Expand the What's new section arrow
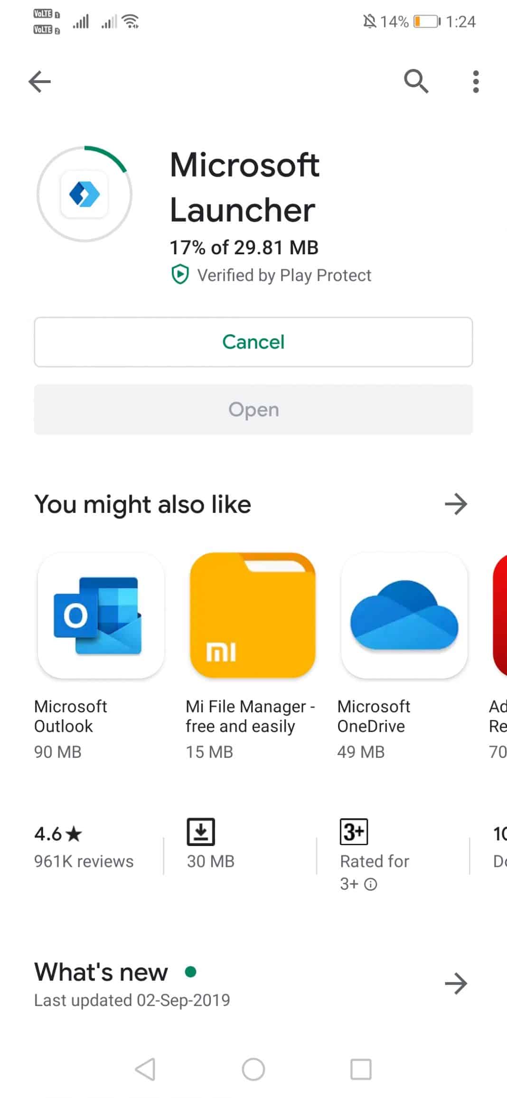This screenshot has width=507, height=1098. 455,984
